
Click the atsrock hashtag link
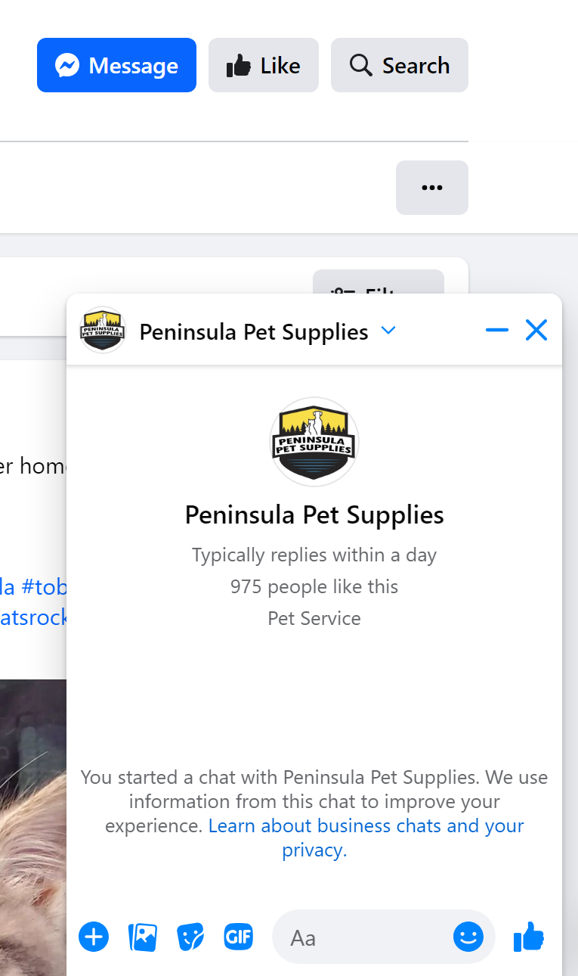pyautogui.click(x=34, y=617)
